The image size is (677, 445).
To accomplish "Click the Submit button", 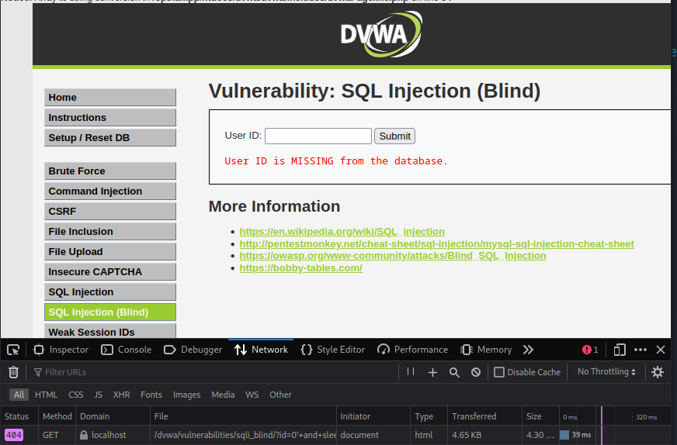I will tap(394, 136).
